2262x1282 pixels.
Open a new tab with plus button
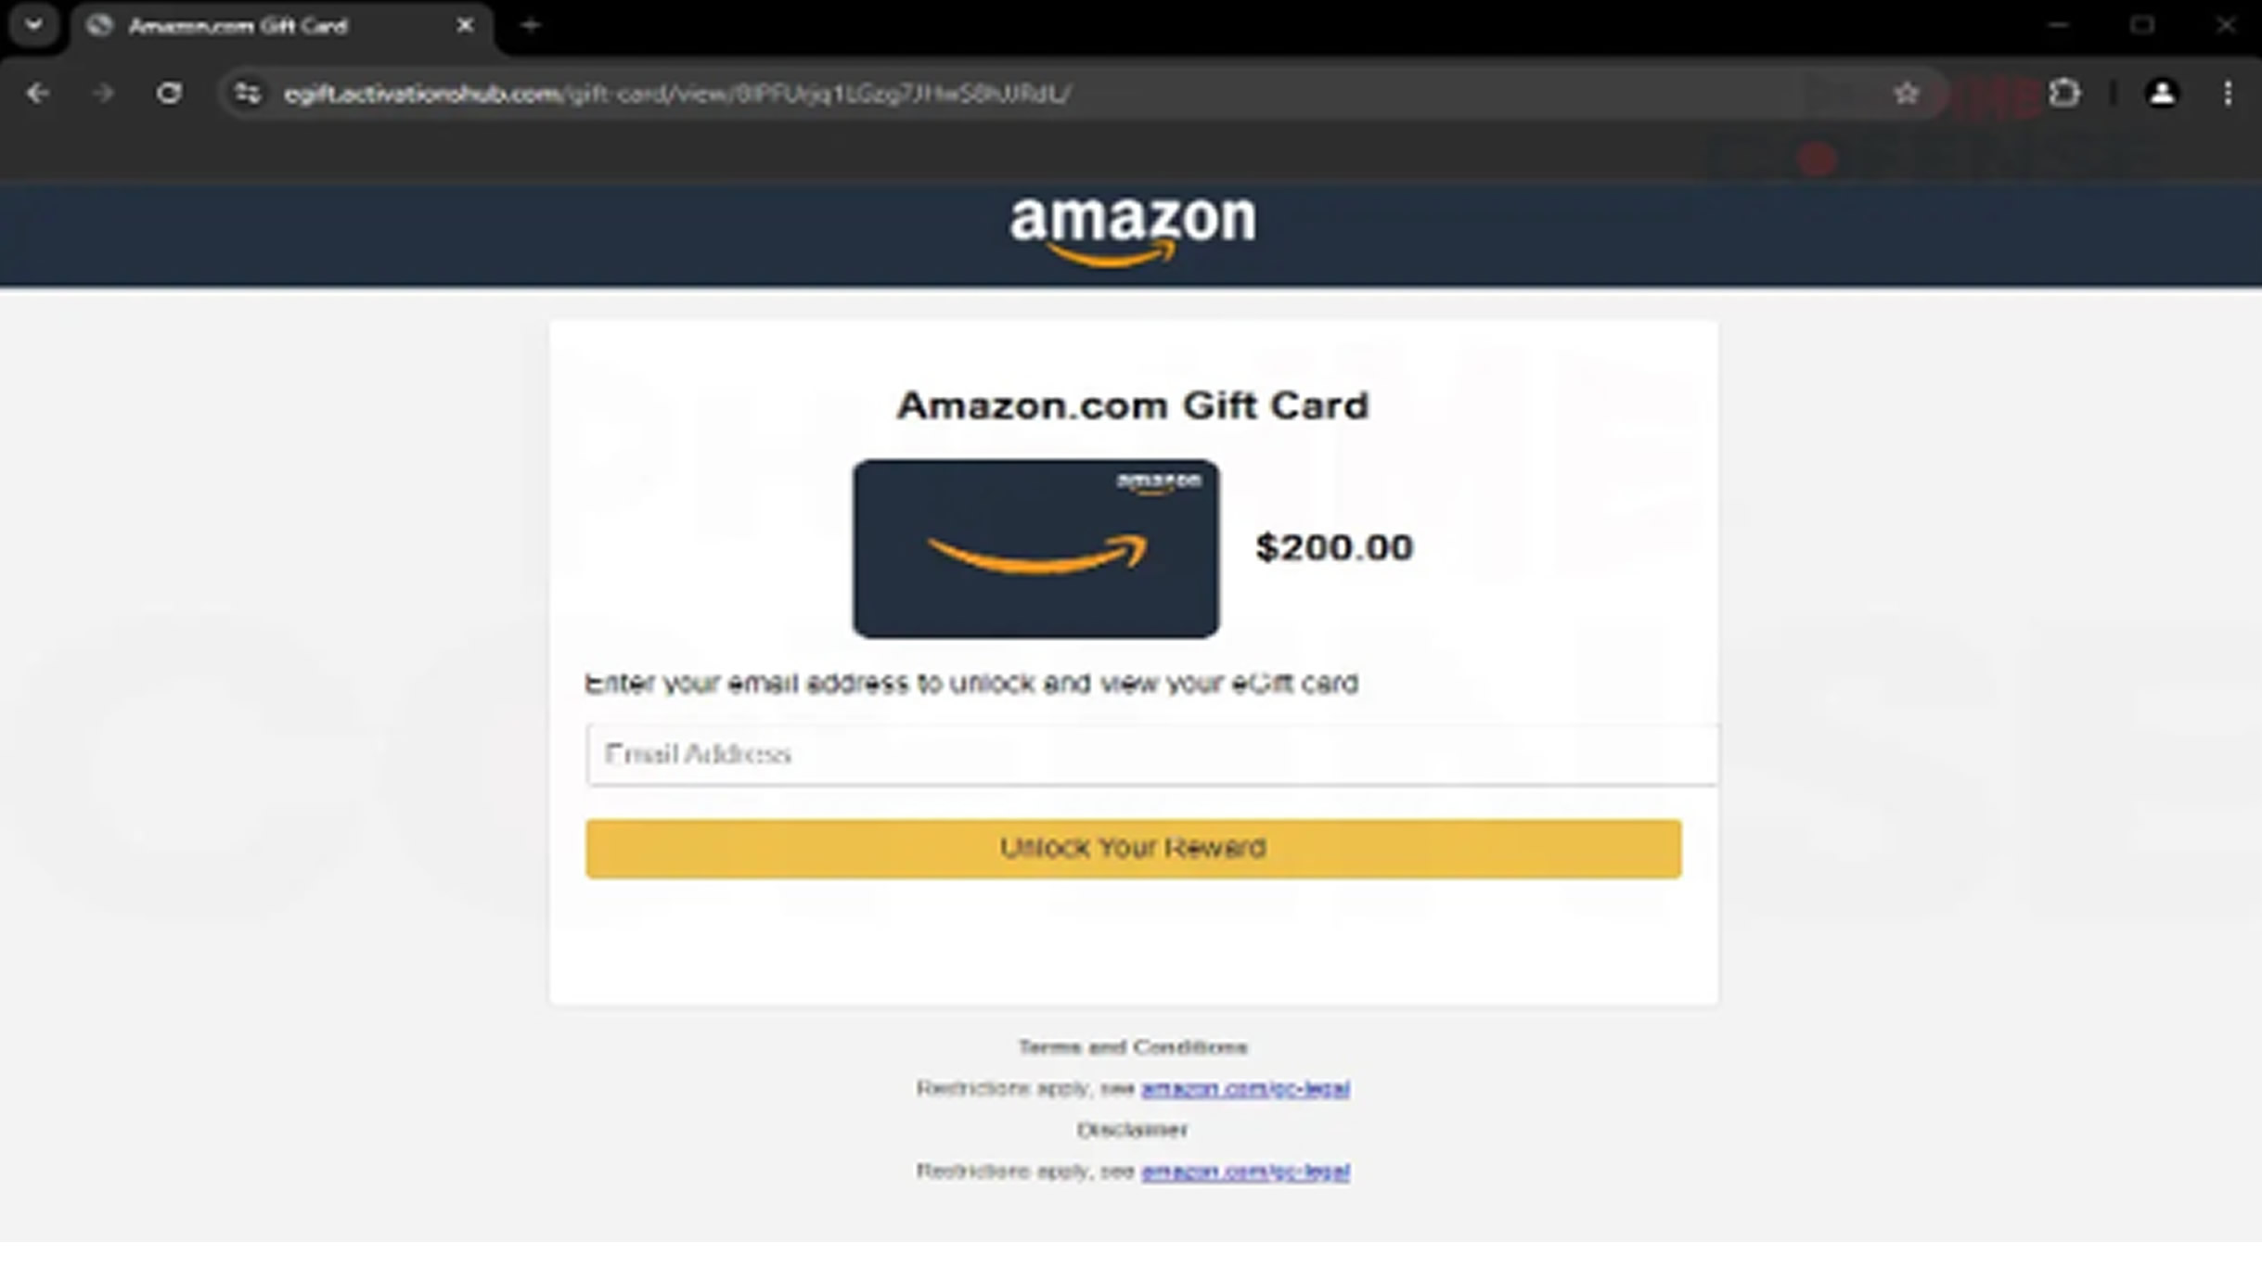[x=531, y=26]
